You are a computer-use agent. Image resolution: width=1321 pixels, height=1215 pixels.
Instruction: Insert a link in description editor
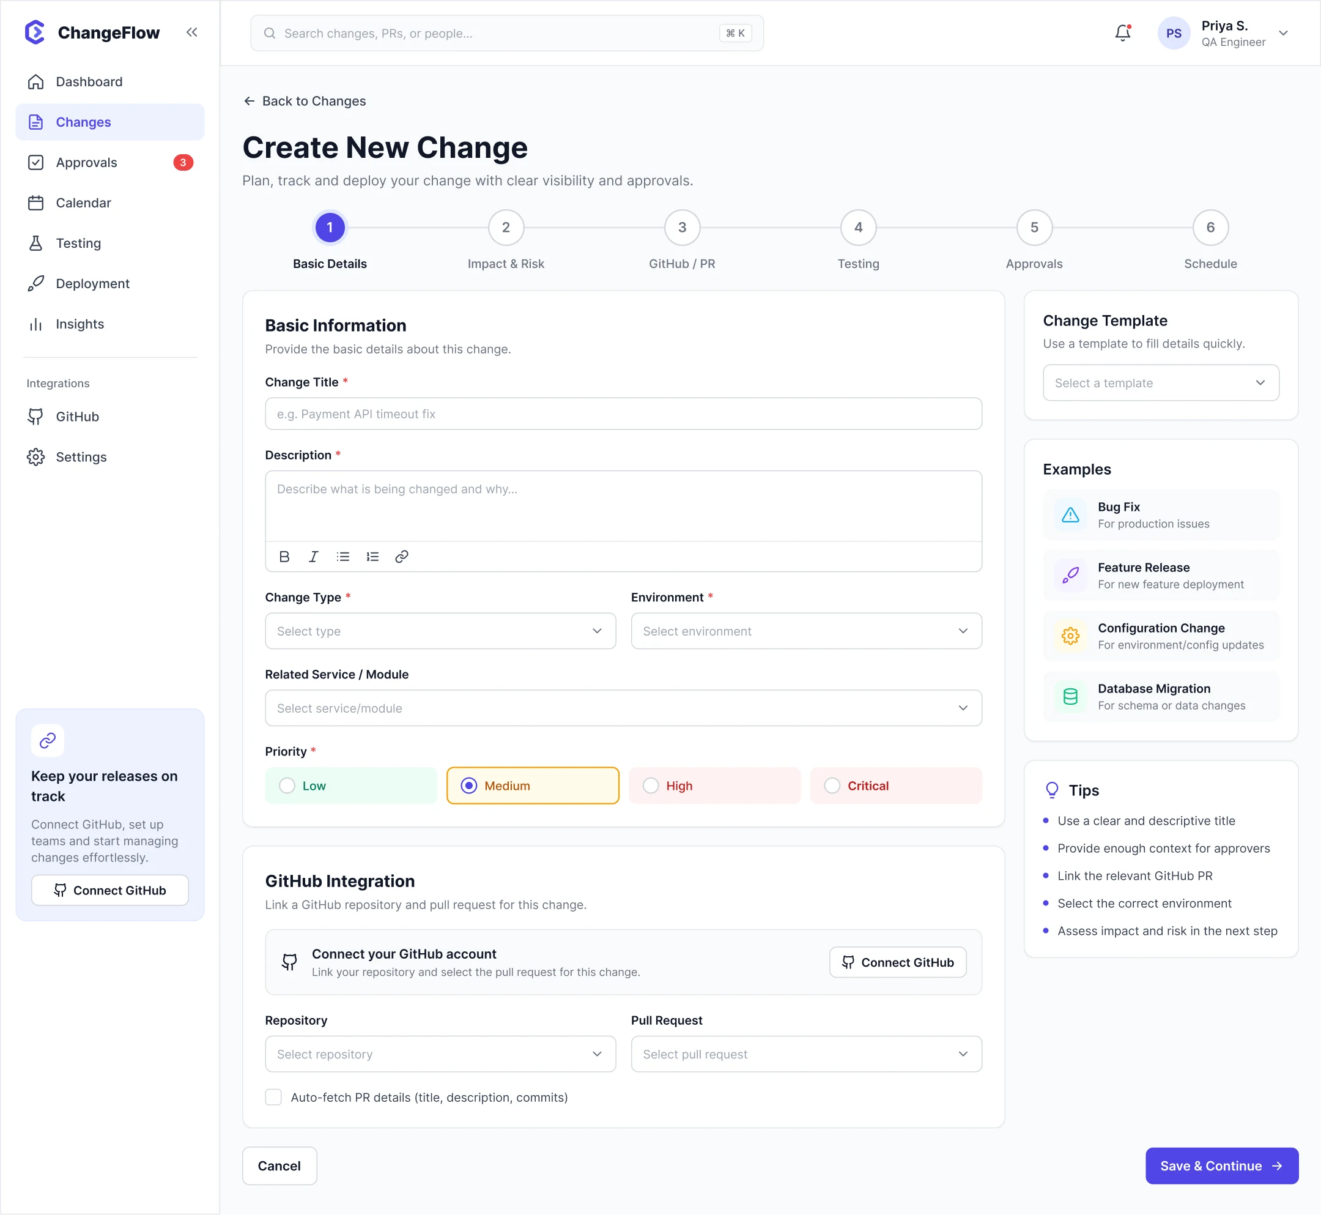click(x=402, y=557)
